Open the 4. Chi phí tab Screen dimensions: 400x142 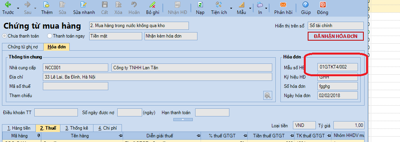pos(107,128)
